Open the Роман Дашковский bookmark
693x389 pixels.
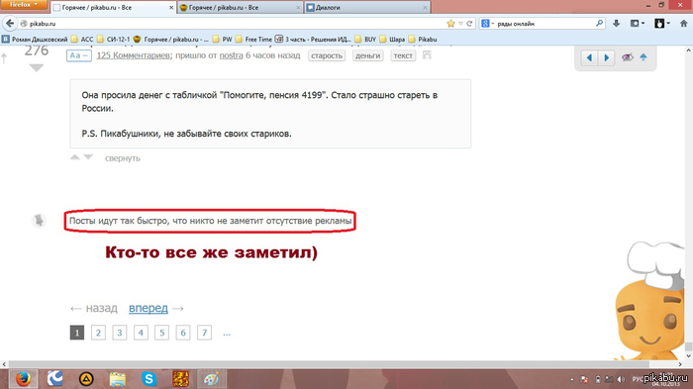[35, 40]
